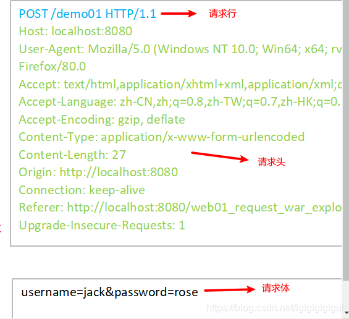349x319 pixels.
Task: Select the Host: localhost:8080 header line
Action: (75, 31)
